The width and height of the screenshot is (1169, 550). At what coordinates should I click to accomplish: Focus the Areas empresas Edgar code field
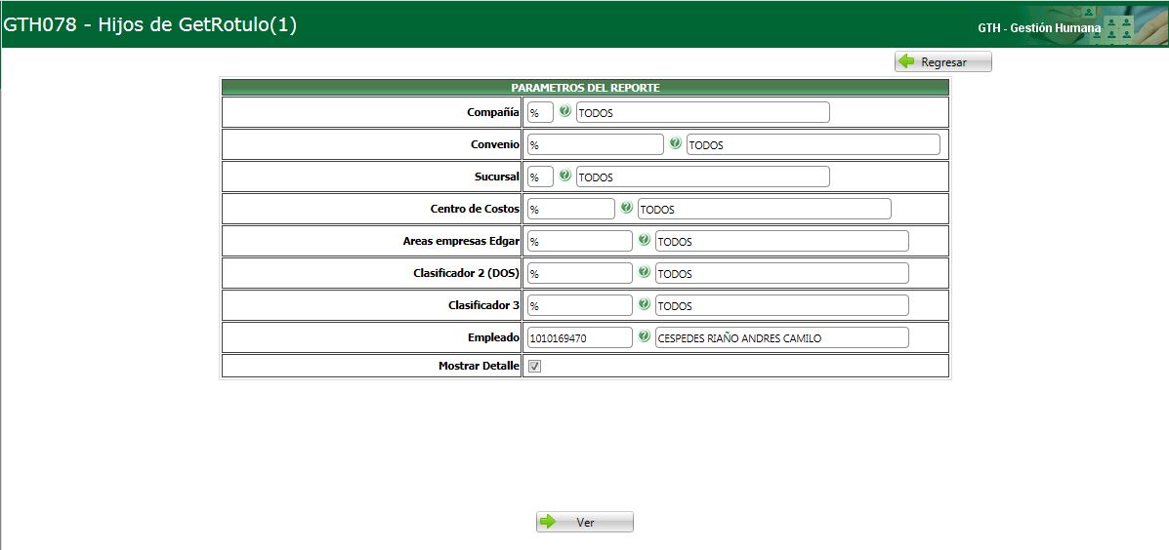pyautogui.click(x=580, y=241)
